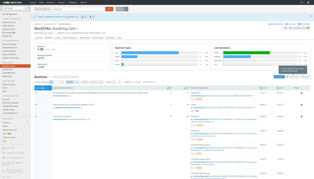
Task: Click the Export button
Action: click(306, 77)
